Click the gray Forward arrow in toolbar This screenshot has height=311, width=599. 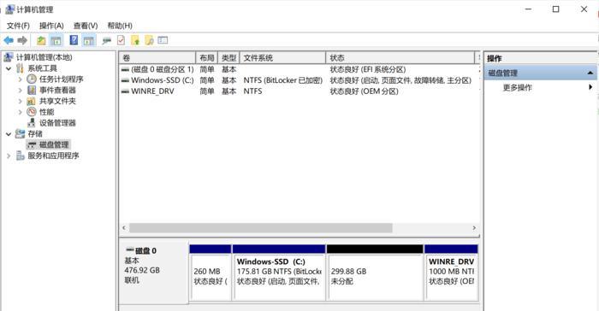(x=22, y=40)
